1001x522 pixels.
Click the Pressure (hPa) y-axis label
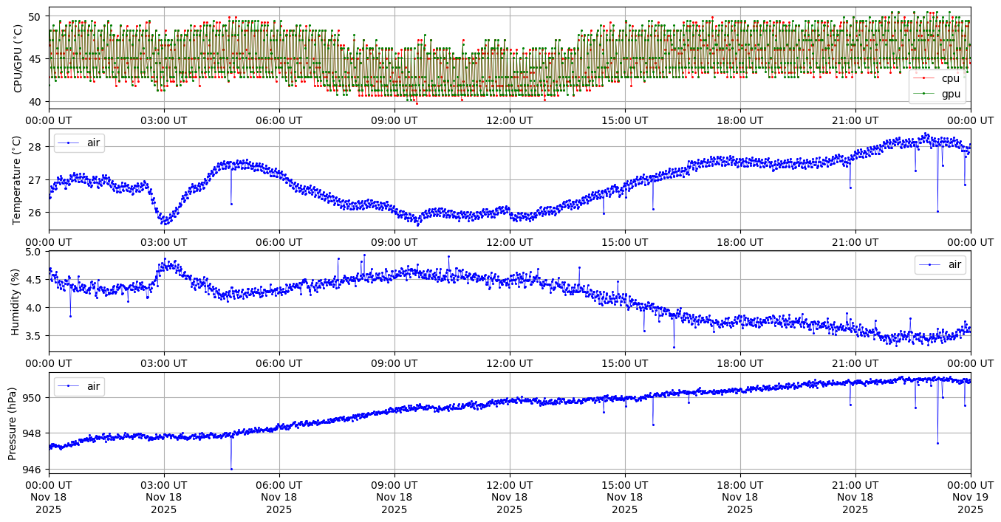coord(13,422)
